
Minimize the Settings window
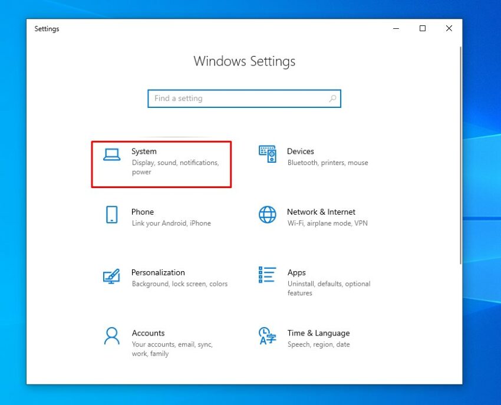395,28
